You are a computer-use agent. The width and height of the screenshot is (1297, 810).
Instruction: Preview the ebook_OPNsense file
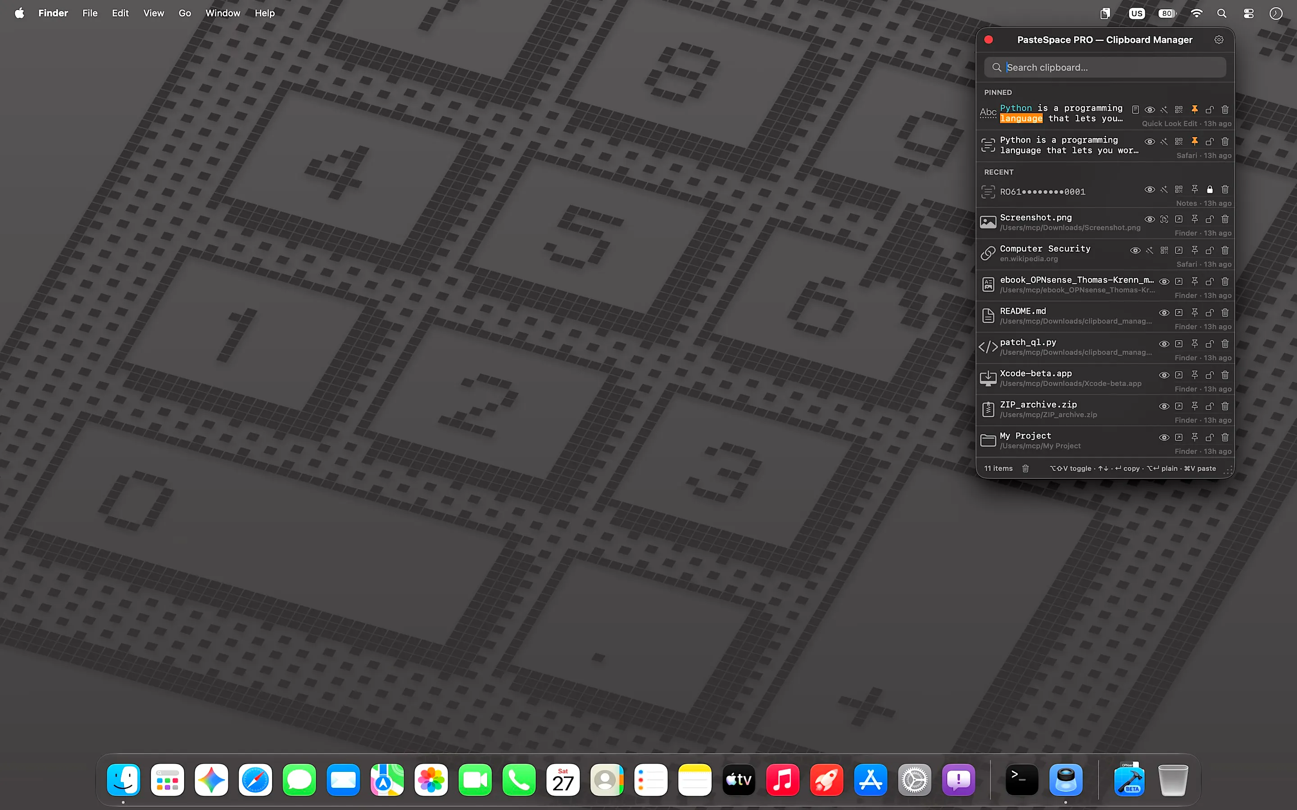tap(1164, 282)
